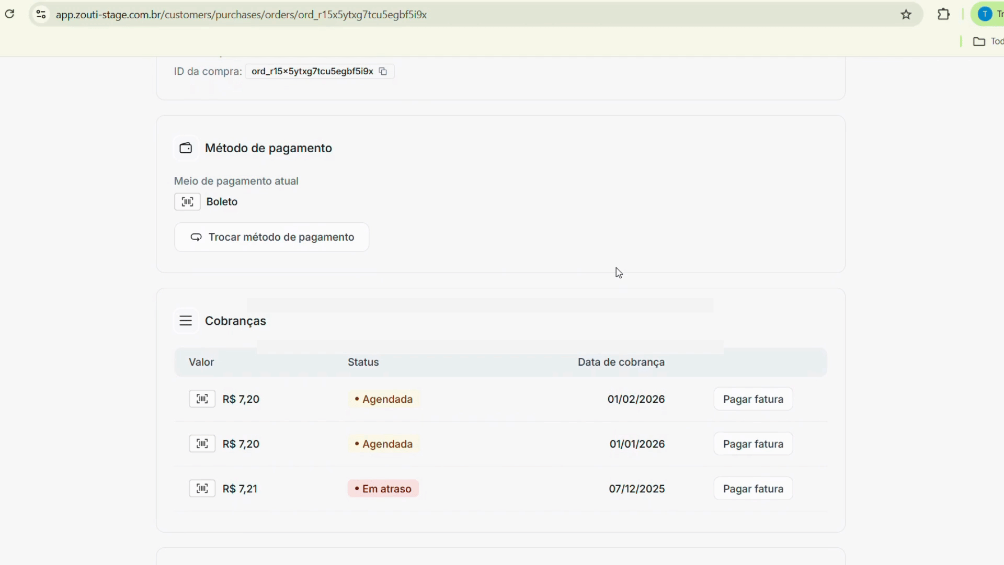Click barcode icon of 01/02/2026 charge
Image resolution: width=1004 pixels, height=565 pixels.
tap(202, 399)
